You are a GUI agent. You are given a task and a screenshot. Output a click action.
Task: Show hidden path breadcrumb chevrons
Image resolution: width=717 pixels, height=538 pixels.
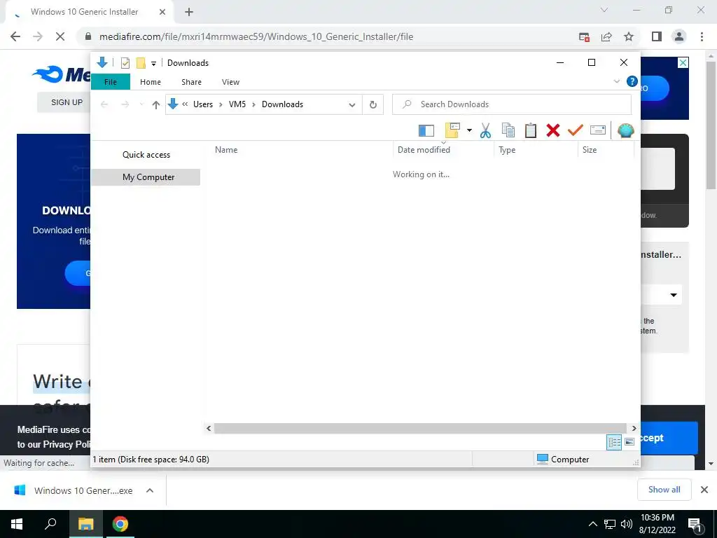point(185,104)
